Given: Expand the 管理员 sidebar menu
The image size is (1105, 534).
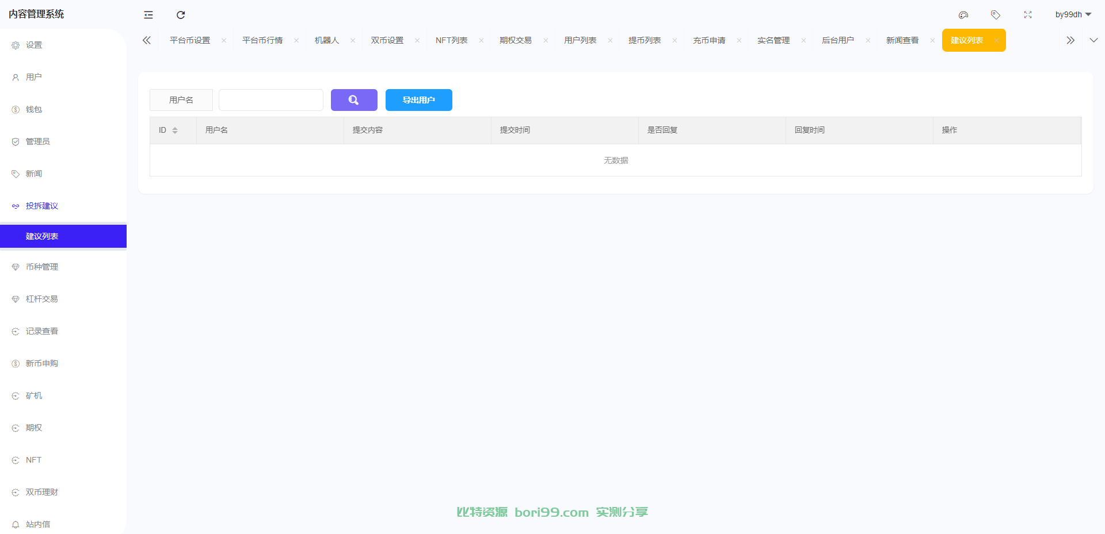Looking at the screenshot, I should coord(63,141).
